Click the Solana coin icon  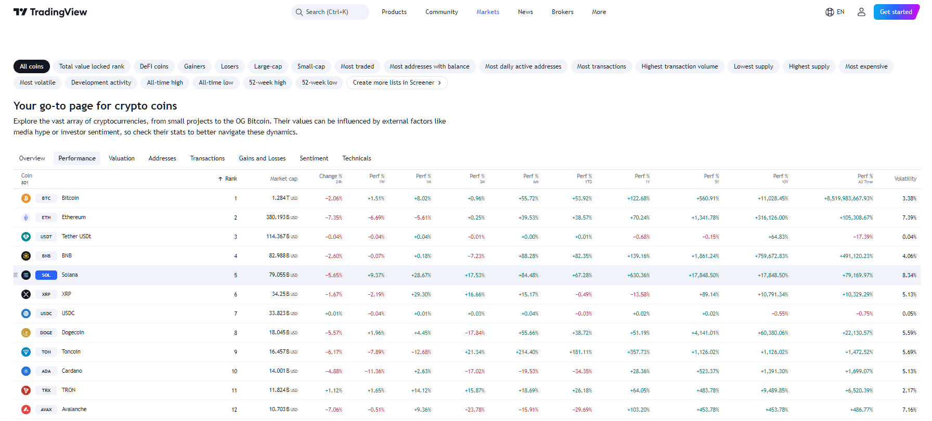[x=26, y=275]
